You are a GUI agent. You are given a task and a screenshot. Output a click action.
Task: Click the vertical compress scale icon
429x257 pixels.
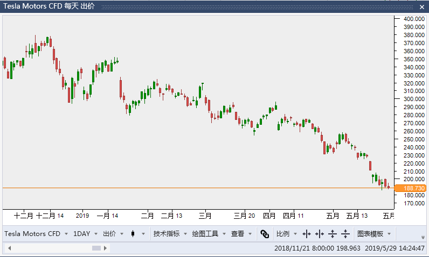coord(345,234)
